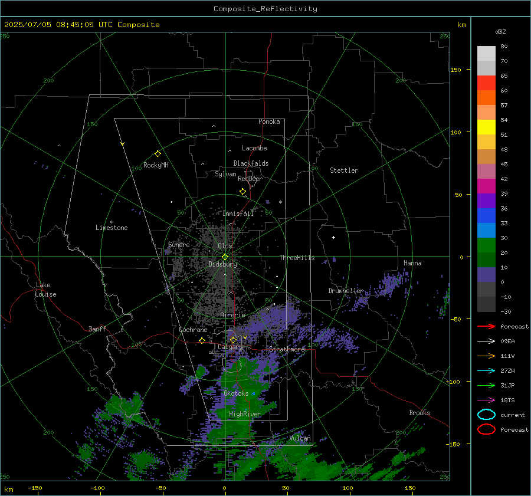Click the slate purple 0-10 dBZ swatch

[x=486, y=275]
